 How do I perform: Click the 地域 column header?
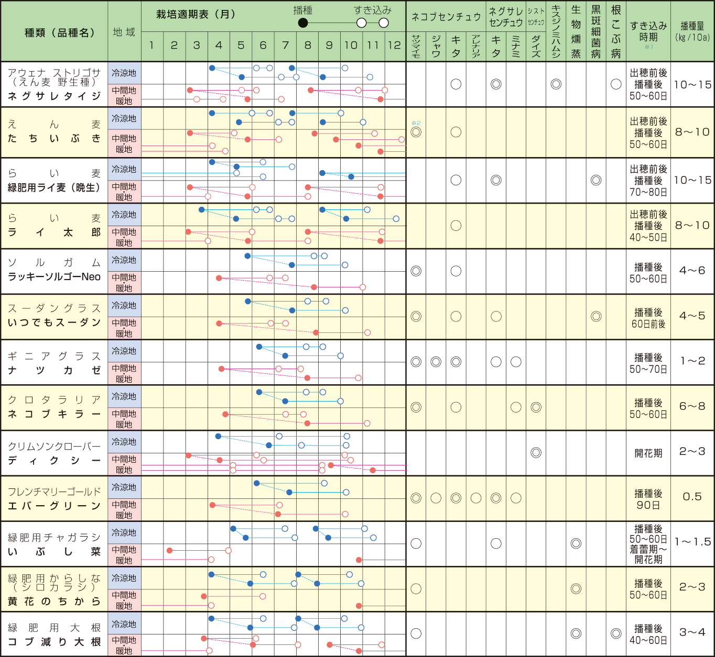point(124,32)
